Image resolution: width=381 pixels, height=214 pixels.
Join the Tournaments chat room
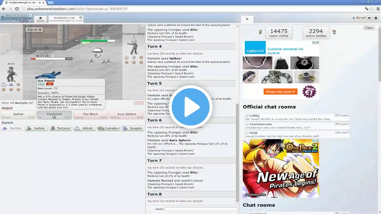tap(297, 126)
